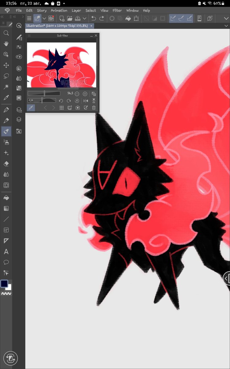Expand side panel handle at right edge
The height and width of the screenshot is (369, 230).
[226, 279]
